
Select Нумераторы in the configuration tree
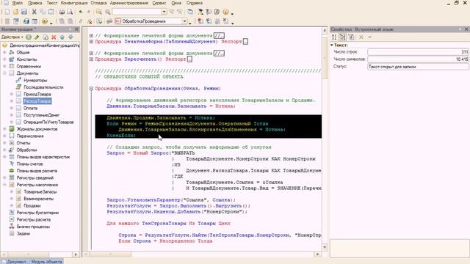click(35, 80)
